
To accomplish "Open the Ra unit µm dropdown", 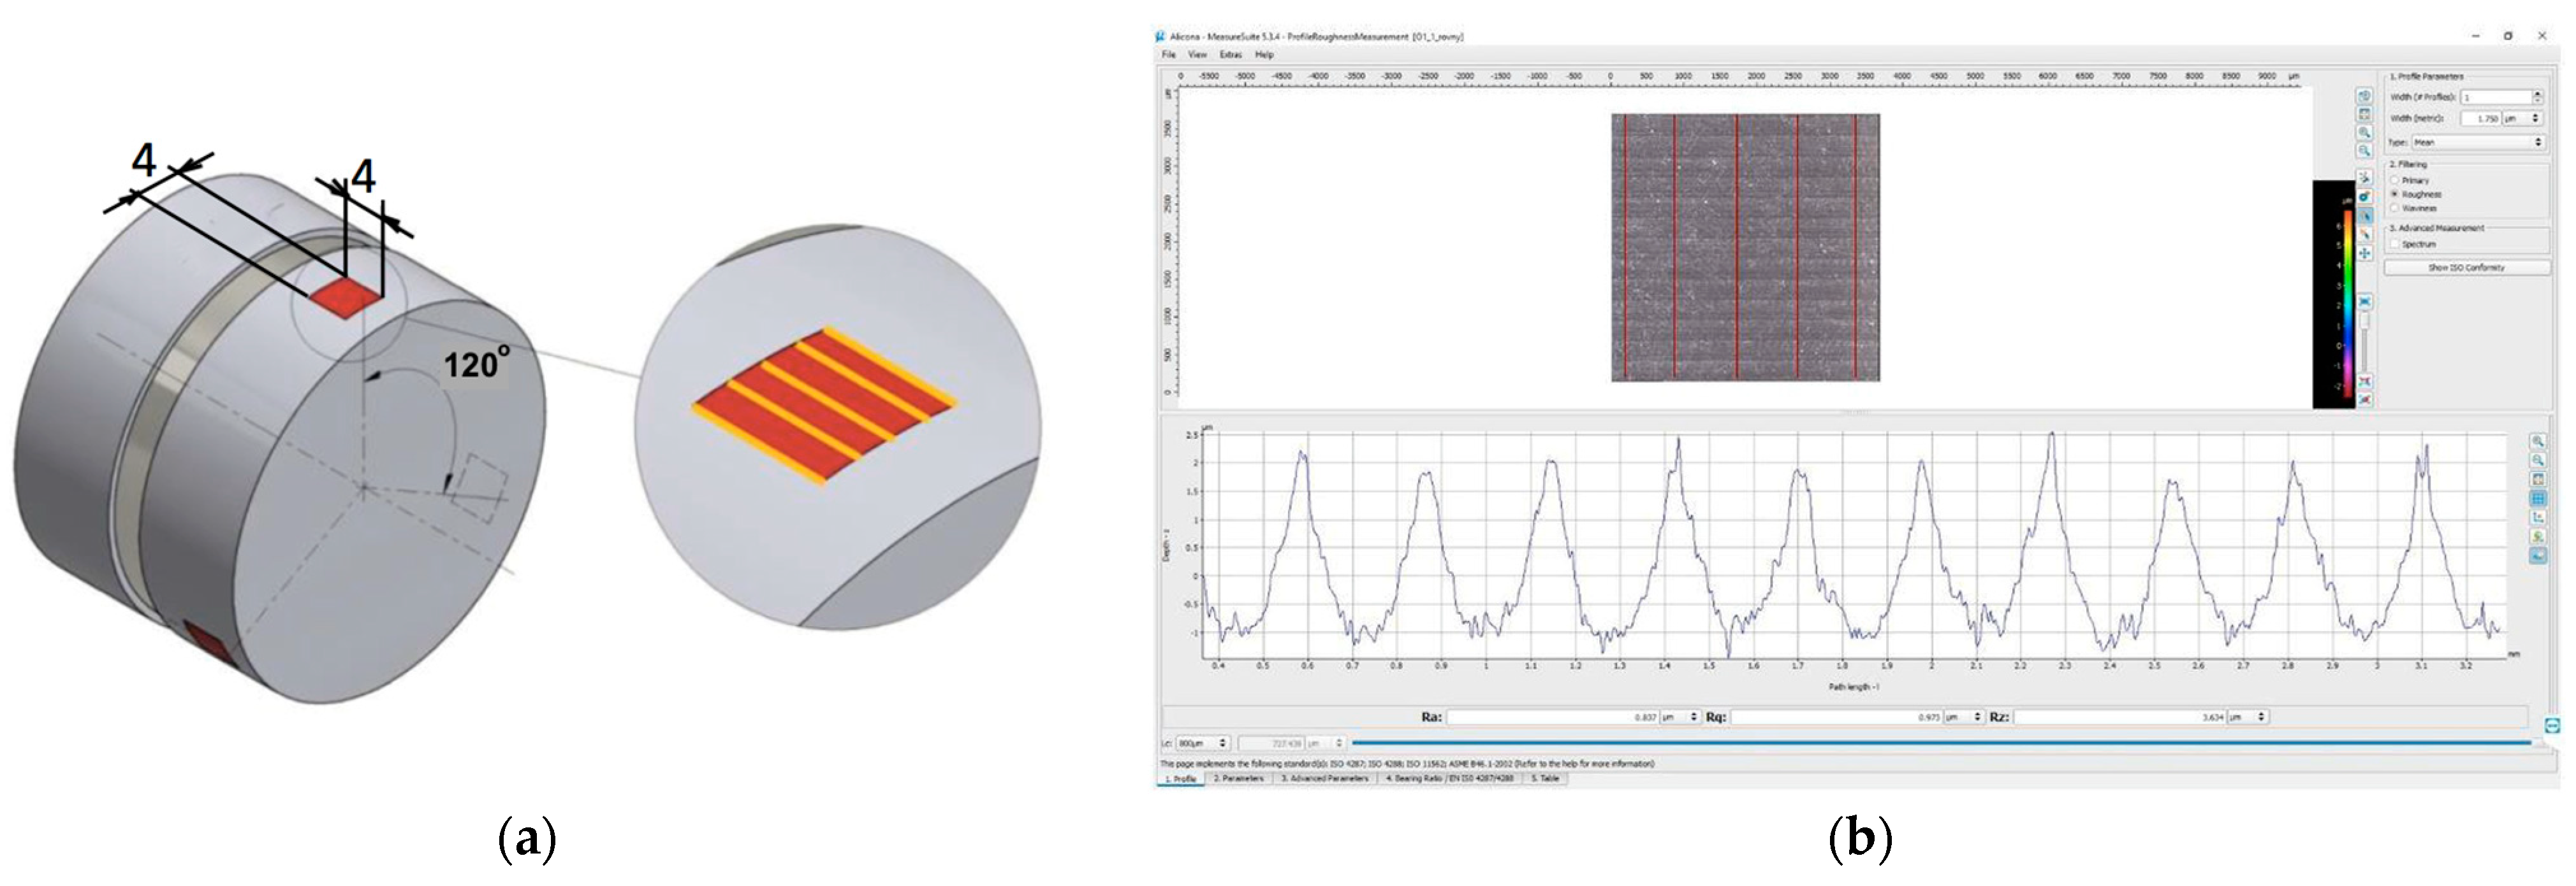I will tap(1680, 717).
